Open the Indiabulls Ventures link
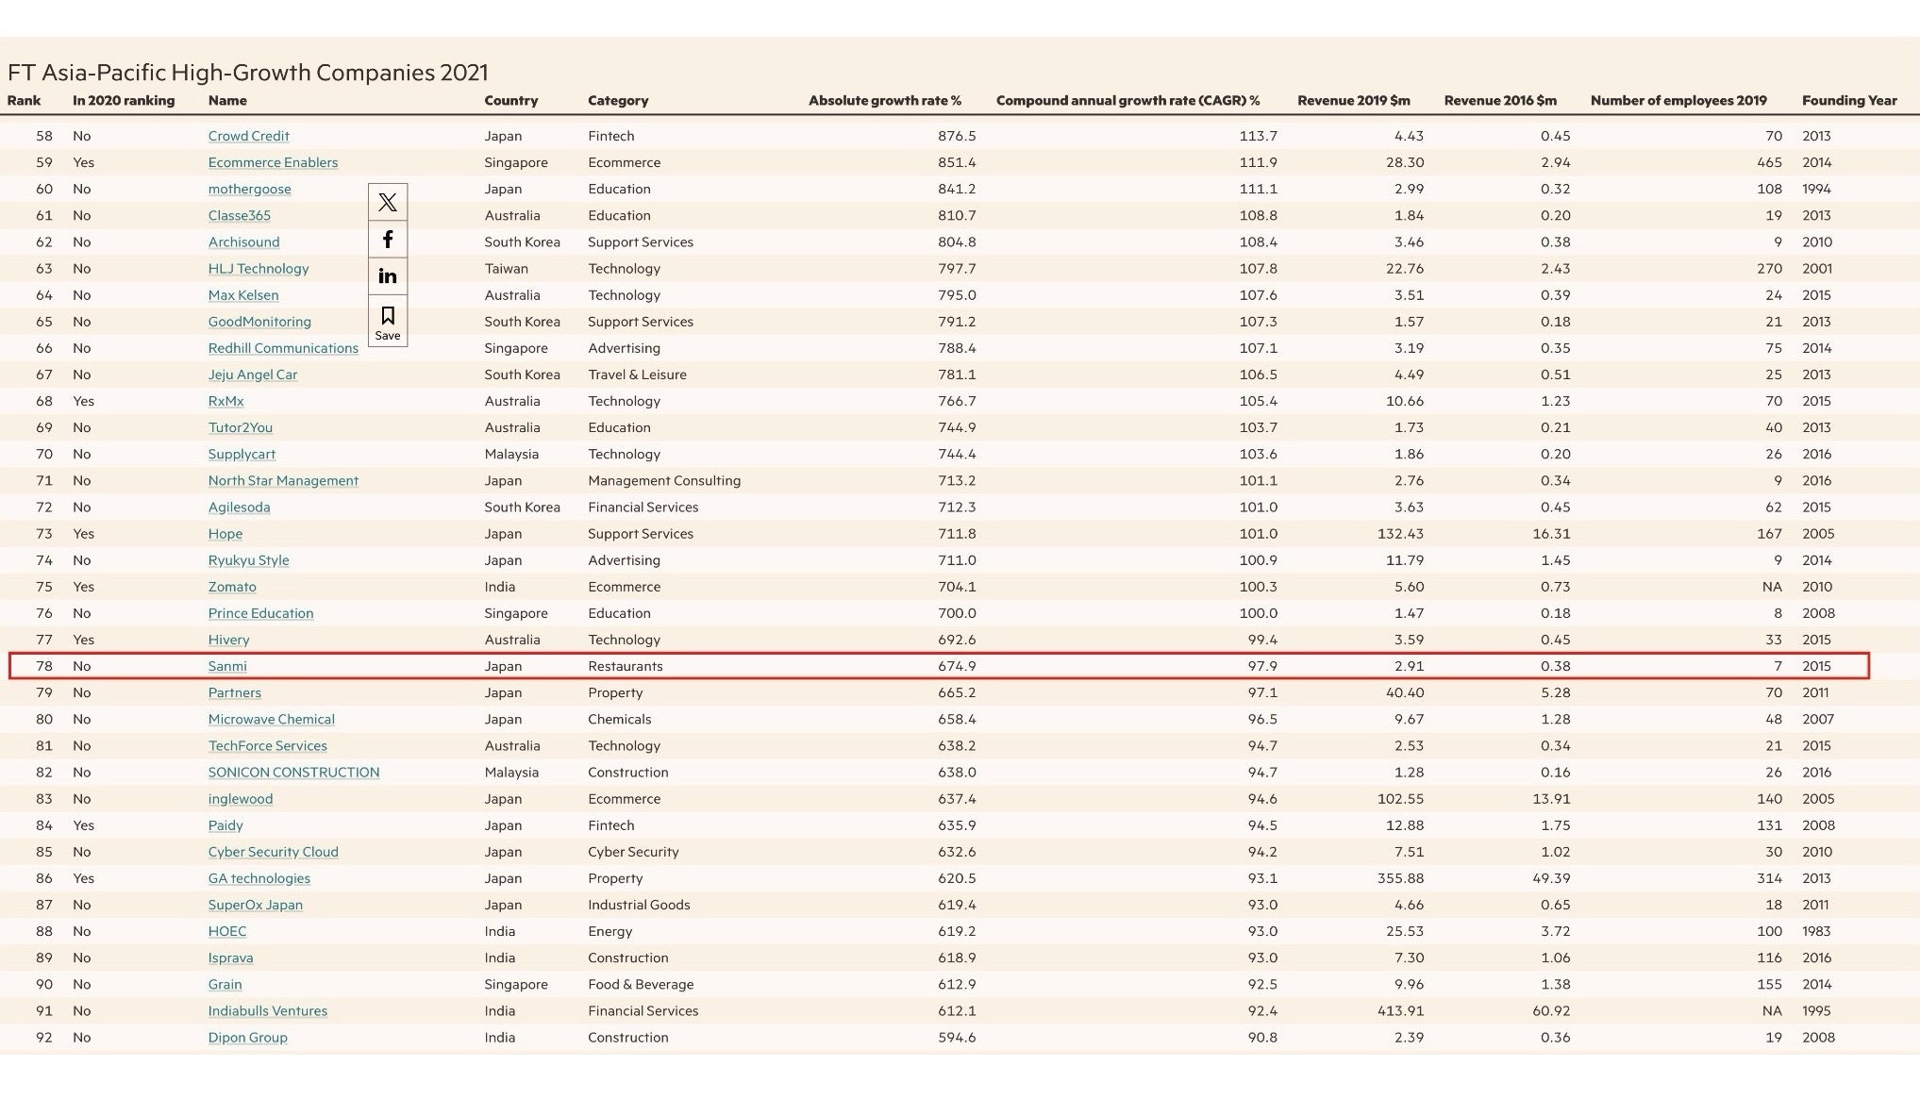This screenshot has height=1099, width=1920. click(x=267, y=1010)
